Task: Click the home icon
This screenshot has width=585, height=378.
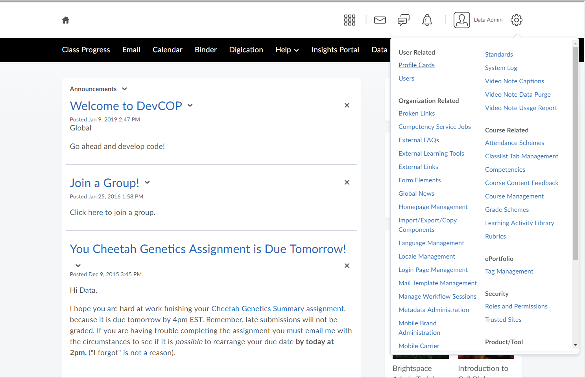Action: point(66,20)
